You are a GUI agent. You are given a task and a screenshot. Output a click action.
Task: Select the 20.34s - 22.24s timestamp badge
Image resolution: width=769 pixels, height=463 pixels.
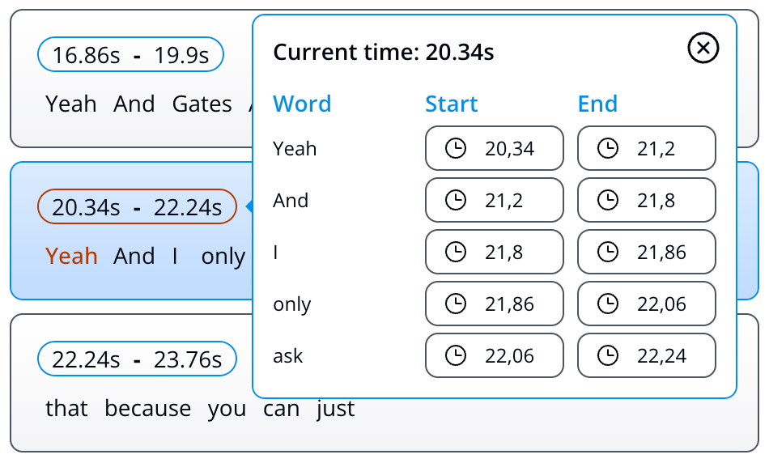click(x=137, y=207)
